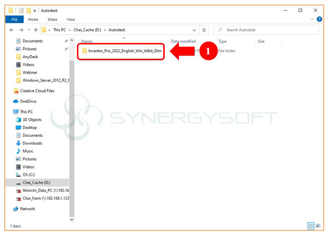Screen dimensions: 328x234
Task: Open the 3D Objects folder
Action: tap(32, 120)
